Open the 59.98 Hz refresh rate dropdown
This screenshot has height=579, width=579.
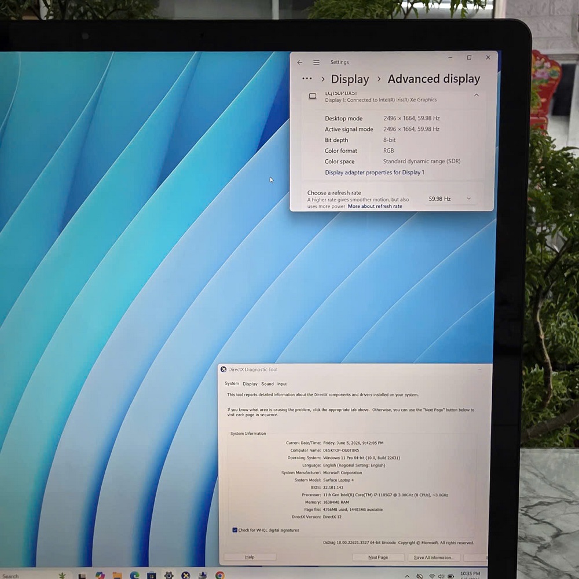(449, 199)
